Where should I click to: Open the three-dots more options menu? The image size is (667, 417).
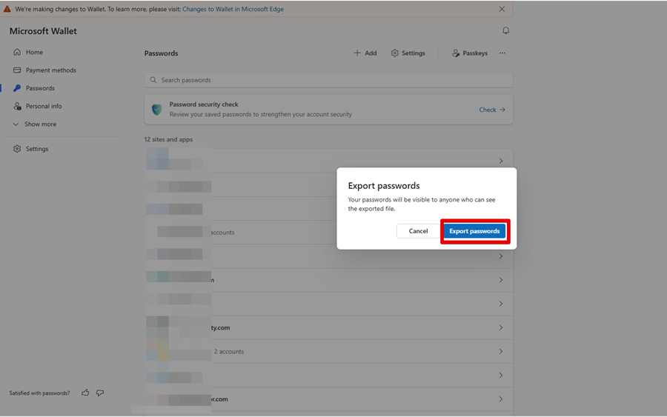(502, 53)
